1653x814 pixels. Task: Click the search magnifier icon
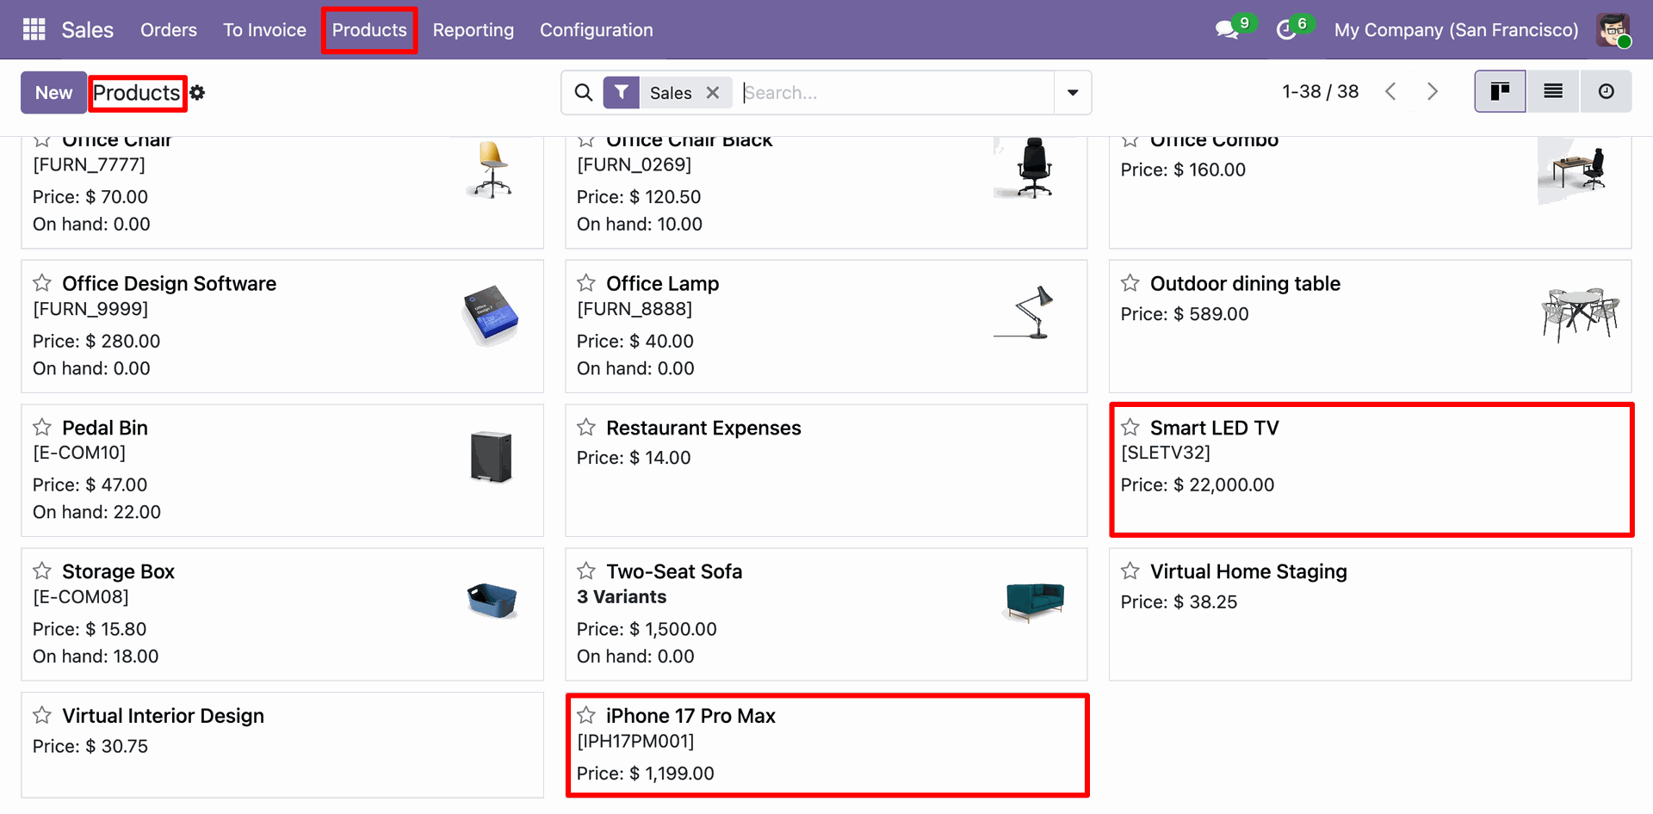click(584, 93)
